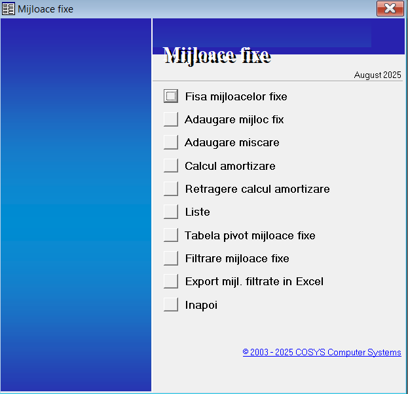Click the 'Export mijl. filtrate in Excel' text
The image size is (408, 394).
(x=254, y=282)
